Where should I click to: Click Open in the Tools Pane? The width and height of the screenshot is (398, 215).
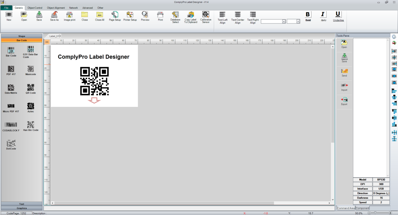click(344, 44)
